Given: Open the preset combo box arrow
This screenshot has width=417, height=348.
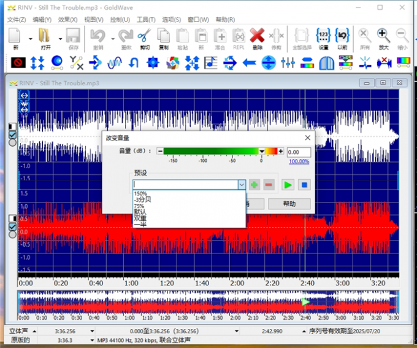Looking at the screenshot, I should pyautogui.click(x=242, y=185).
